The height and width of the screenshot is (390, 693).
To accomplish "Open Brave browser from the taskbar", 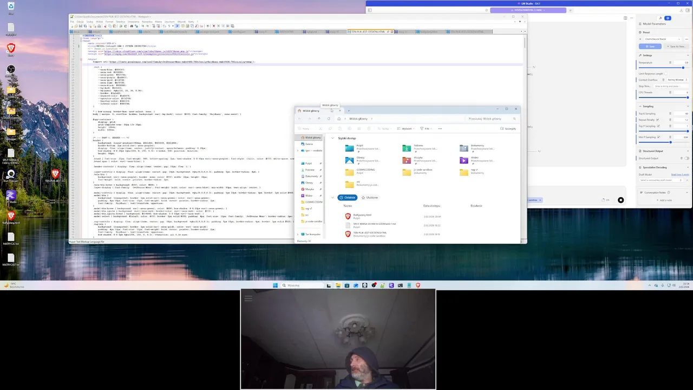I will point(418,285).
